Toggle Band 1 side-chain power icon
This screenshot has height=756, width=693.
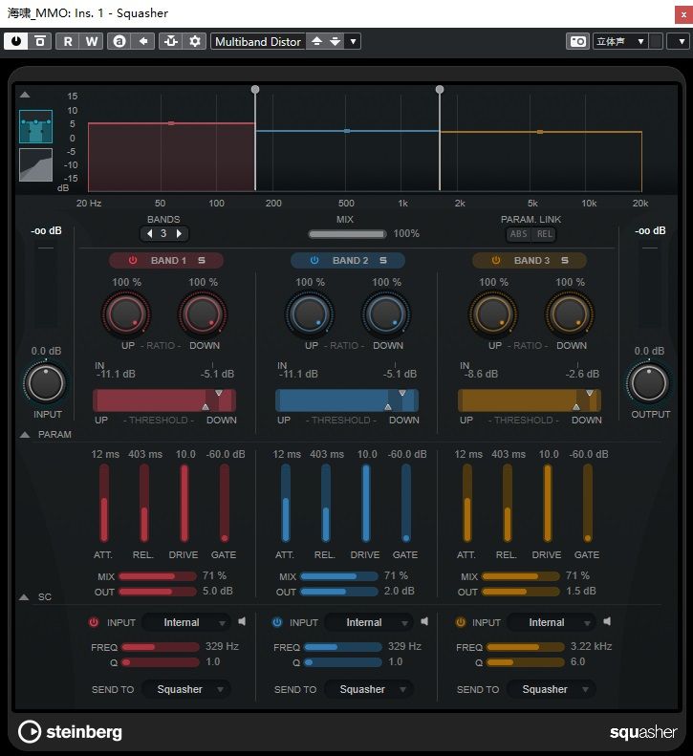(x=94, y=622)
